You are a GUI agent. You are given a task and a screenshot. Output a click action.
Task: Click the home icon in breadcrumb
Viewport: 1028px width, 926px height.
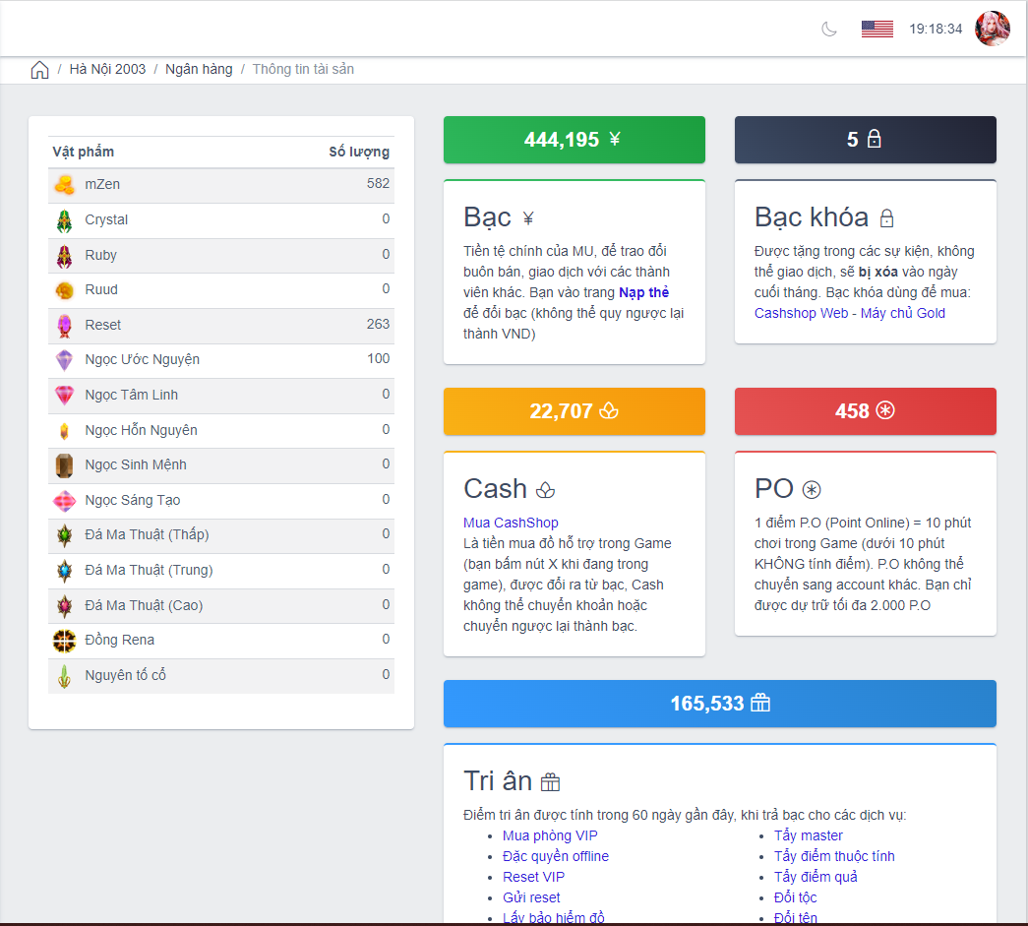[39, 70]
